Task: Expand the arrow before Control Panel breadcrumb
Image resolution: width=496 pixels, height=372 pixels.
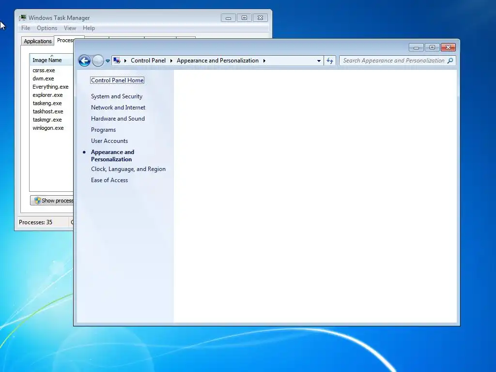Action: pyautogui.click(x=125, y=61)
